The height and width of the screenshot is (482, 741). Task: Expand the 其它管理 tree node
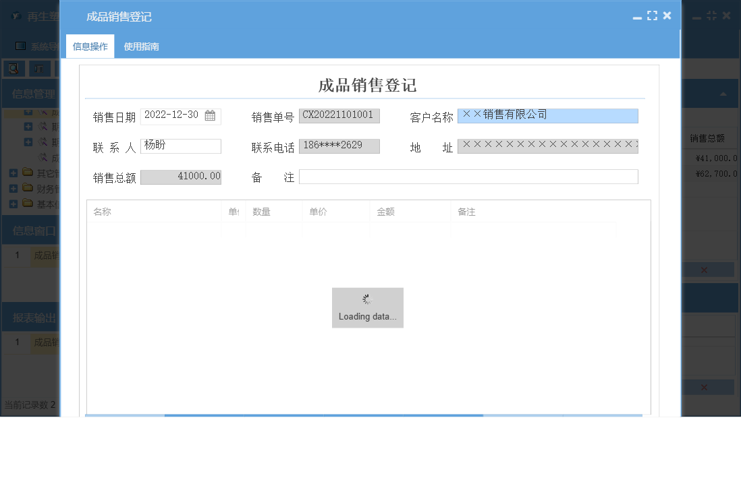(13, 173)
